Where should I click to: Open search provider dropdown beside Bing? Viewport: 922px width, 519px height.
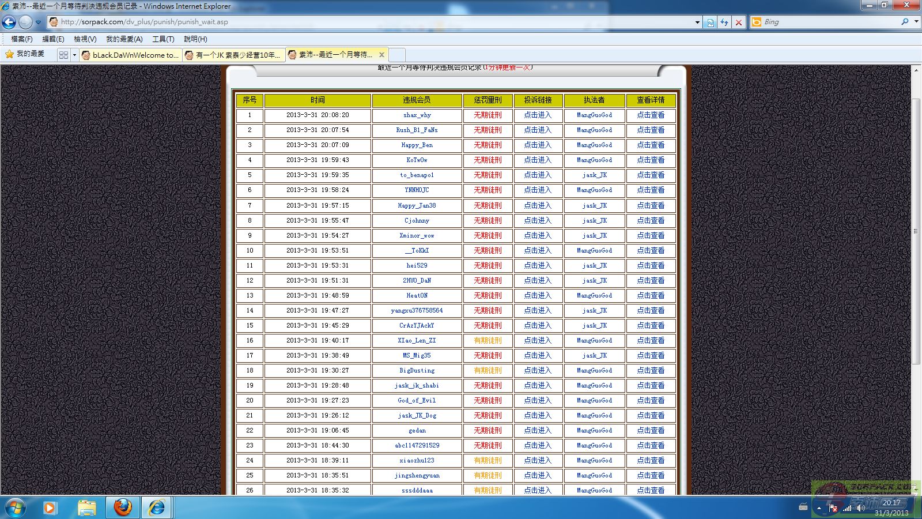(916, 22)
